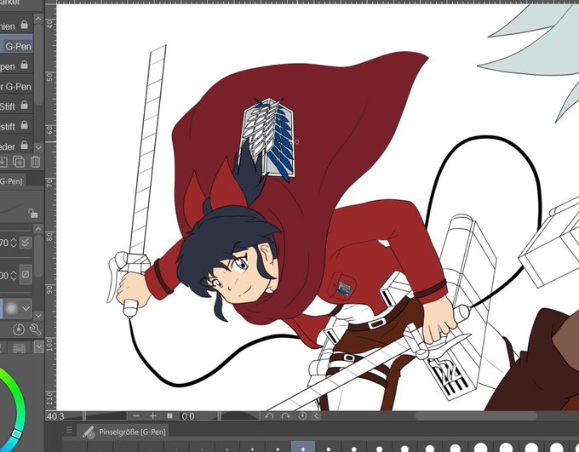Image resolution: width=579 pixels, height=452 pixels.
Task: Select the highlighted brush size preset
Action: click(303, 447)
